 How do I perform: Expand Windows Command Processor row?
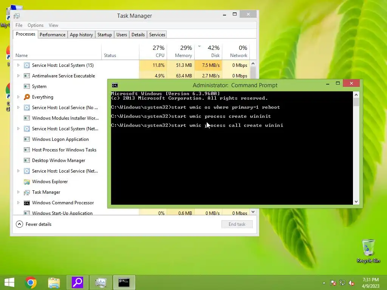[18, 203]
